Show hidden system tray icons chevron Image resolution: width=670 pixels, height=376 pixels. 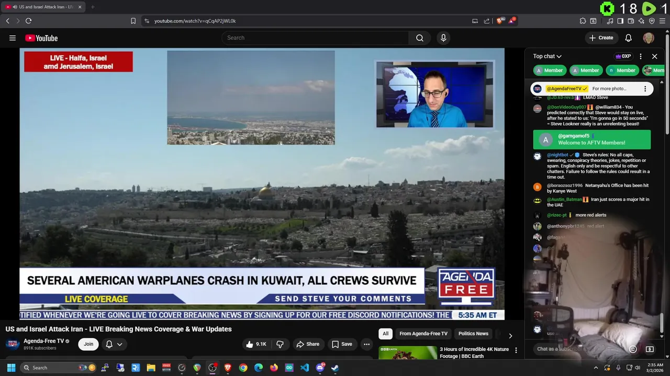[596, 368]
